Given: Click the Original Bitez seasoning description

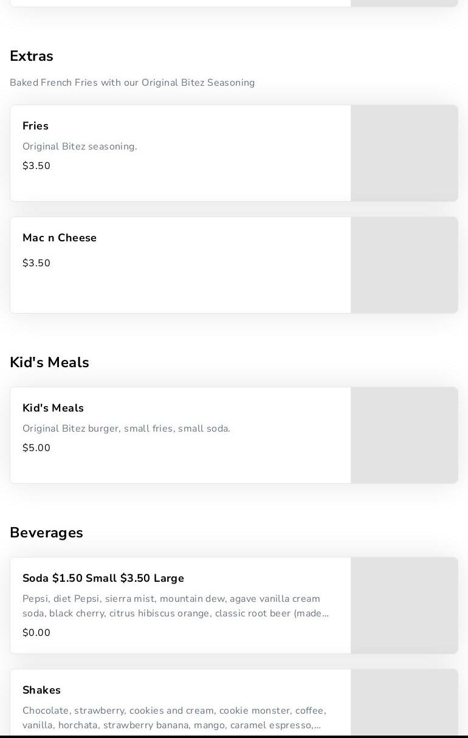Looking at the screenshot, I should pos(80,147).
